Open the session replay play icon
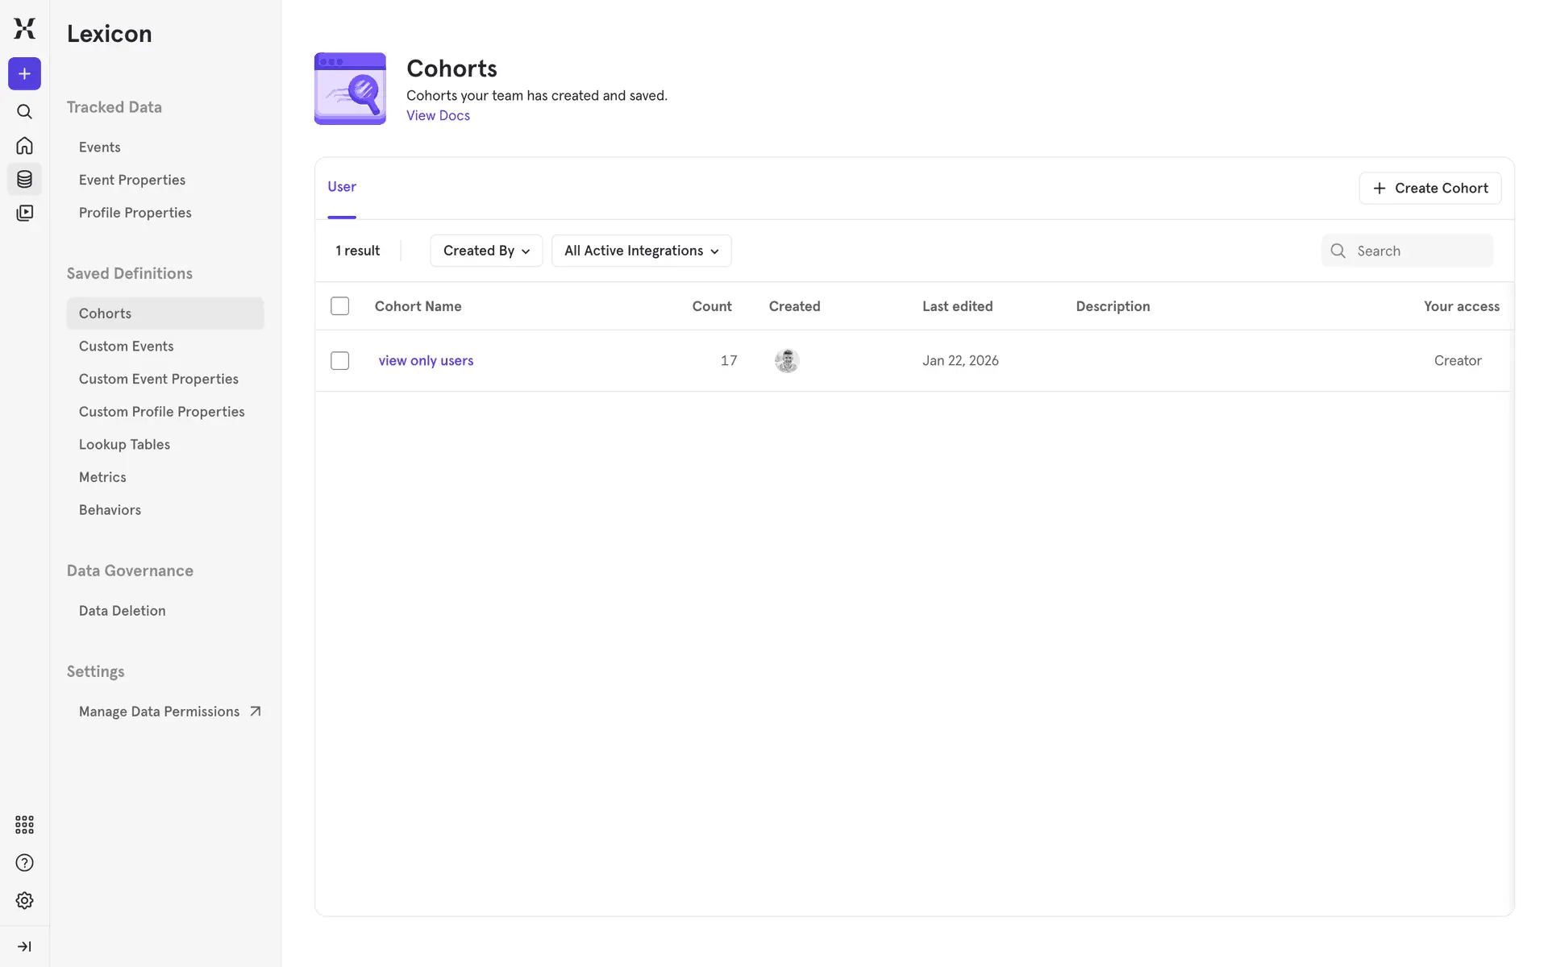1548x967 pixels. (x=24, y=214)
